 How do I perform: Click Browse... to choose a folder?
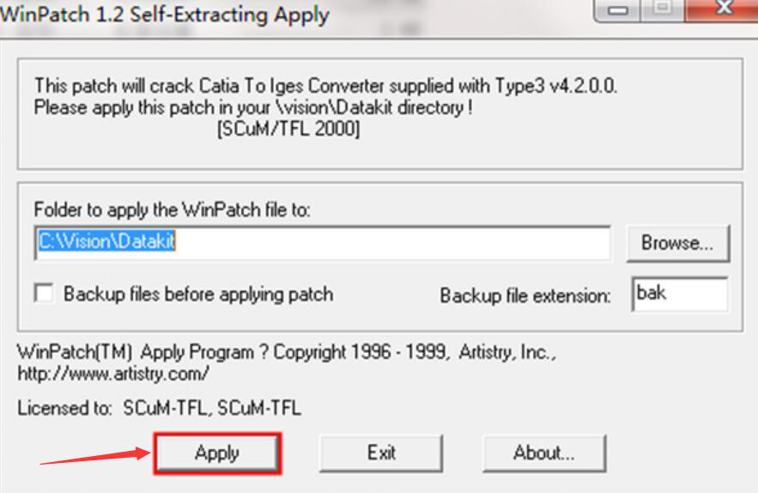(x=676, y=243)
